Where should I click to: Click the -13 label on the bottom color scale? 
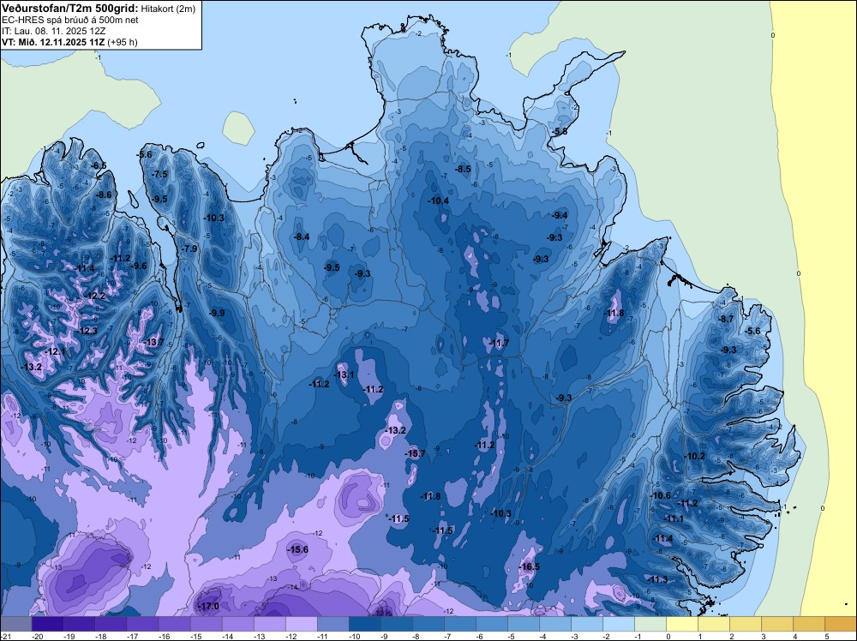(260, 636)
